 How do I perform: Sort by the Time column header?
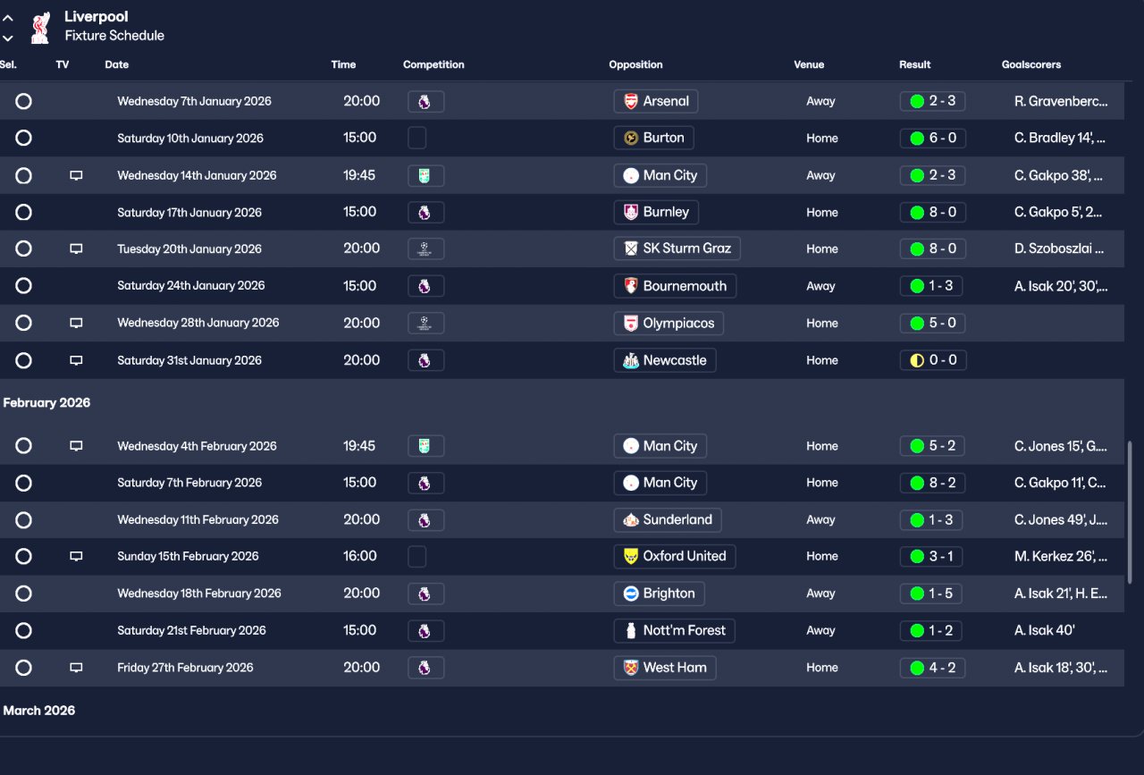(343, 64)
